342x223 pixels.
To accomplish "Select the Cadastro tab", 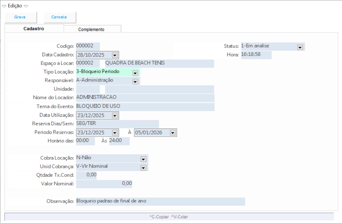I will tap(34, 29).
